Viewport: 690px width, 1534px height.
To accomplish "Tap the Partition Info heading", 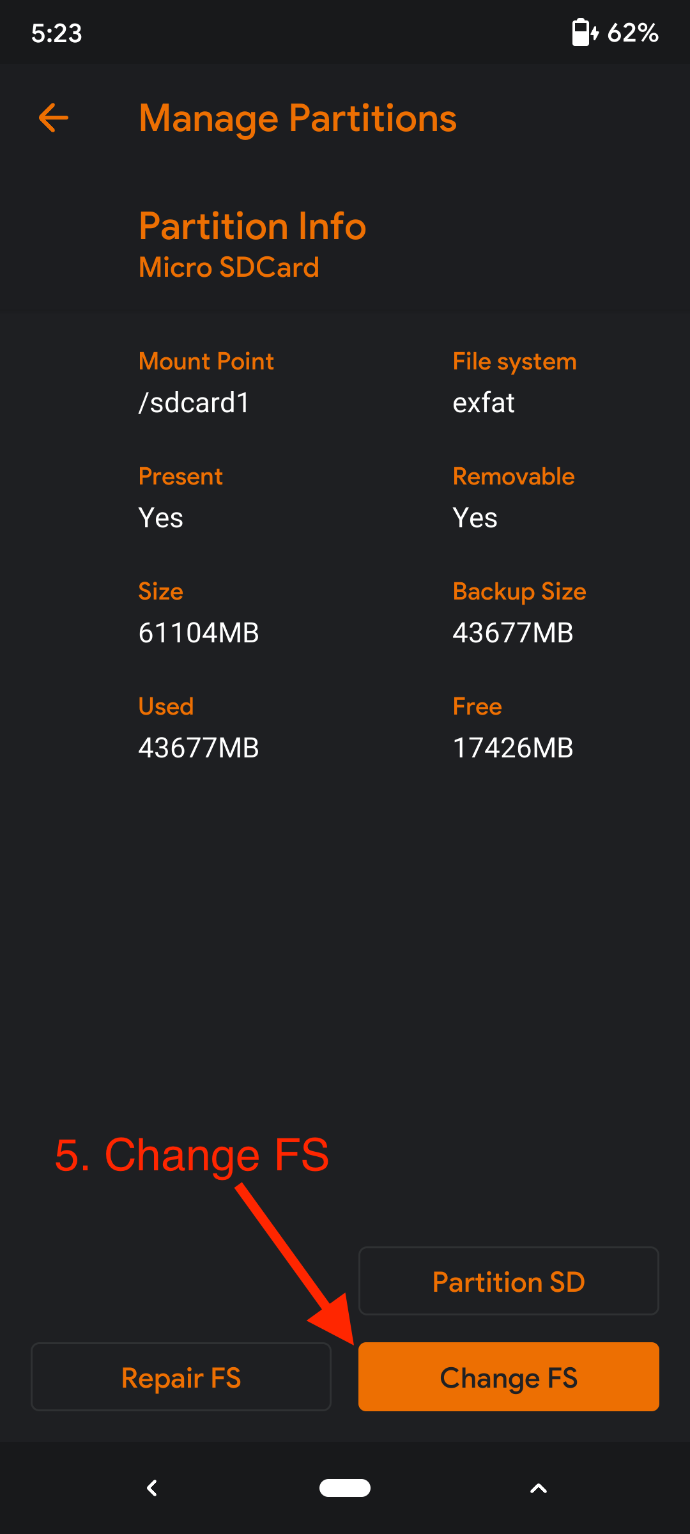I will coord(252,226).
